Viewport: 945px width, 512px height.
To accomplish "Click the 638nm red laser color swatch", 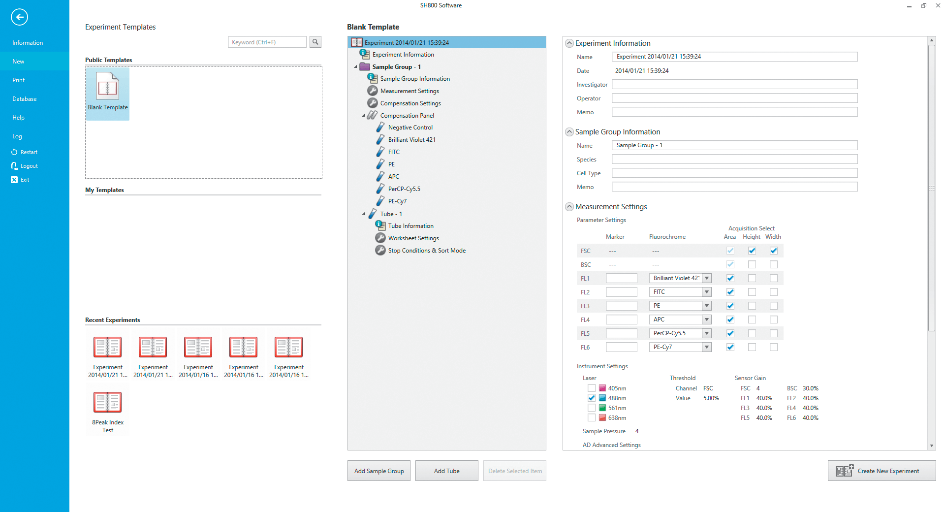I will [602, 418].
